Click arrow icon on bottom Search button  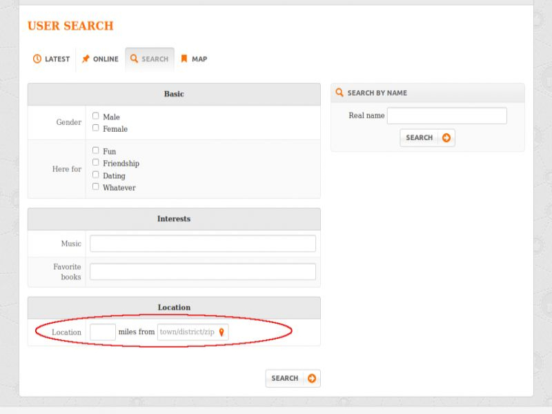tap(312, 378)
